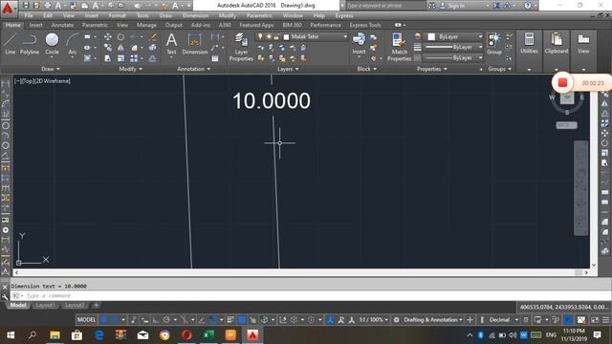Image resolution: width=612 pixels, height=344 pixels.
Task: Open the Format menu
Action: click(117, 15)
